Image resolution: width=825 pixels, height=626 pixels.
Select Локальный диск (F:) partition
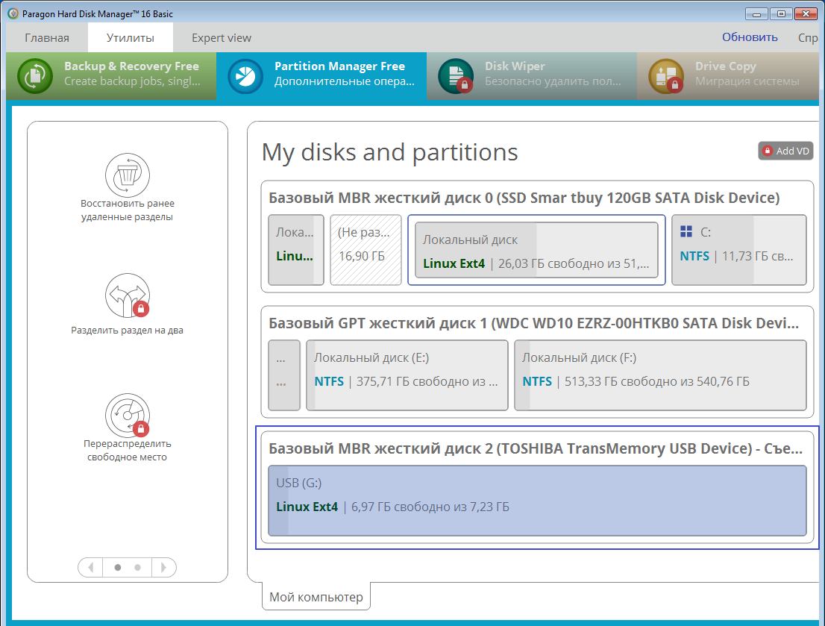coord(660,375)
